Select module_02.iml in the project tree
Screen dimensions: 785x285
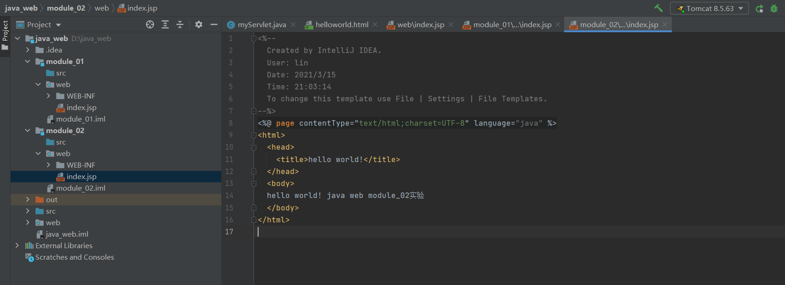[81, 188]
